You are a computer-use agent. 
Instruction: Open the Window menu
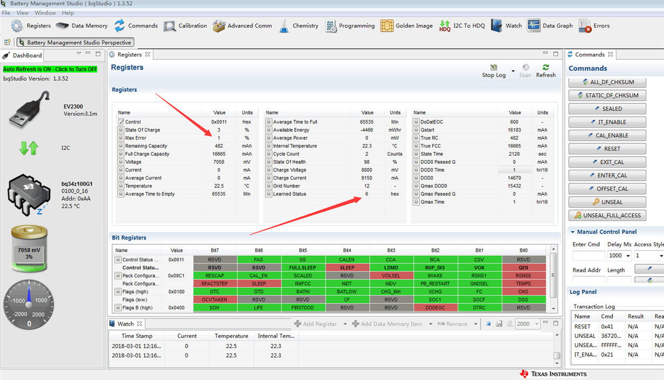coord(45,12)
